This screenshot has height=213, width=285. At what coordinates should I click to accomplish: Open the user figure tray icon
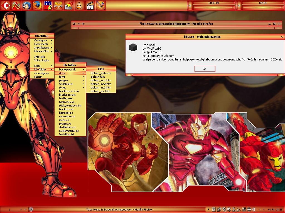234,209
